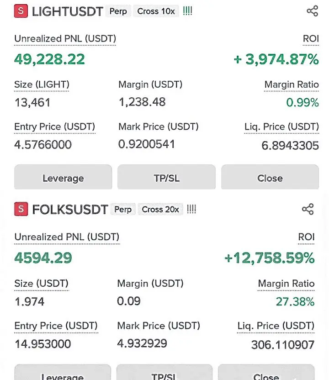Open the LIGHTUSDT pair title

pos(68,11)
